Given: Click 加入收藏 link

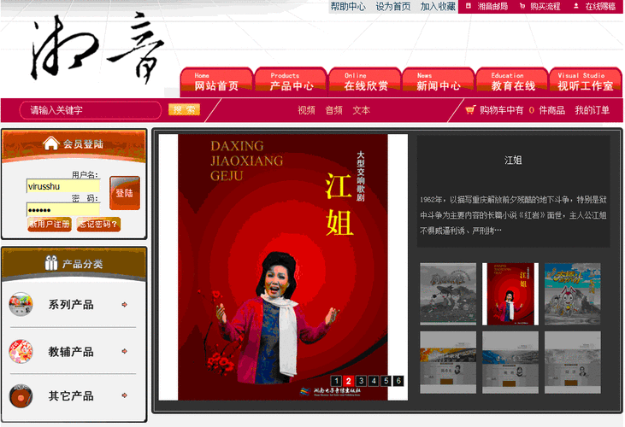Looking at the screenshot, I should tap(438, 6).
